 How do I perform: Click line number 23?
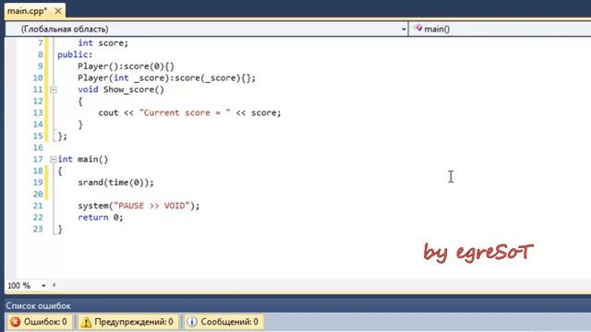point(38,229)
